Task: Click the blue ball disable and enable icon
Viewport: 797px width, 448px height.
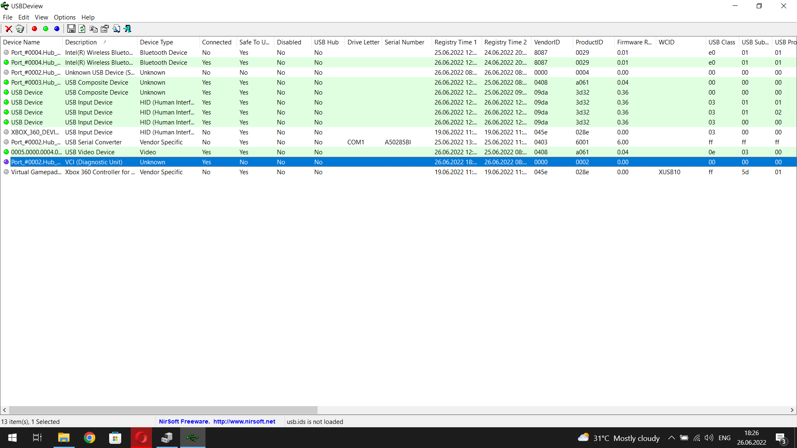Action: (x=57, y=29)
